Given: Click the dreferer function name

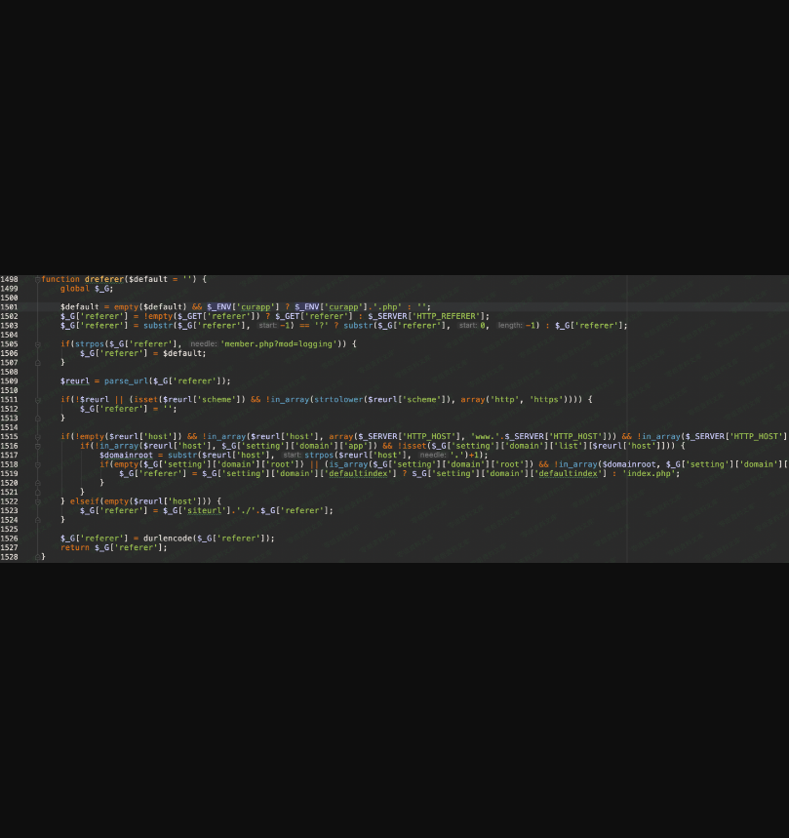Looking at the screenshot, I should pyautogui.click(x=104, y=279).
